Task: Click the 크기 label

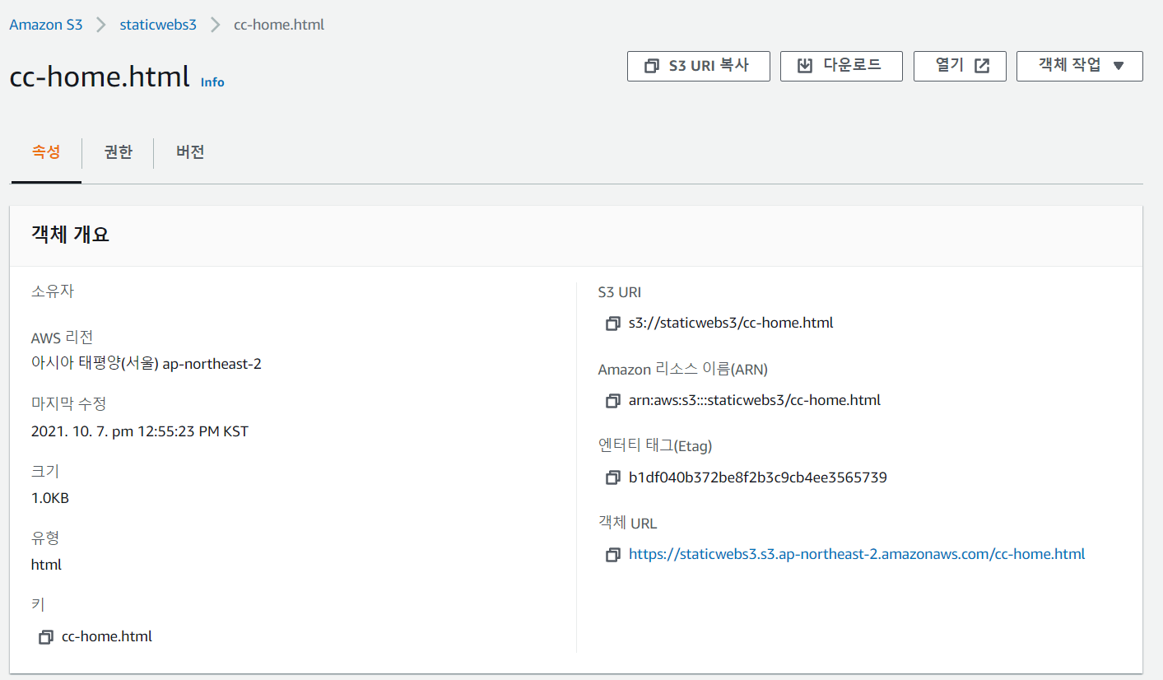Action: [45, 471]
